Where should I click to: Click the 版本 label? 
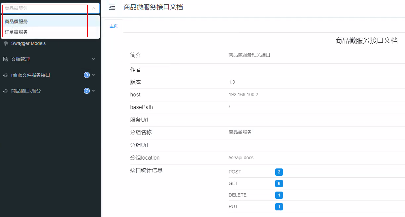[x=136, y=82]
